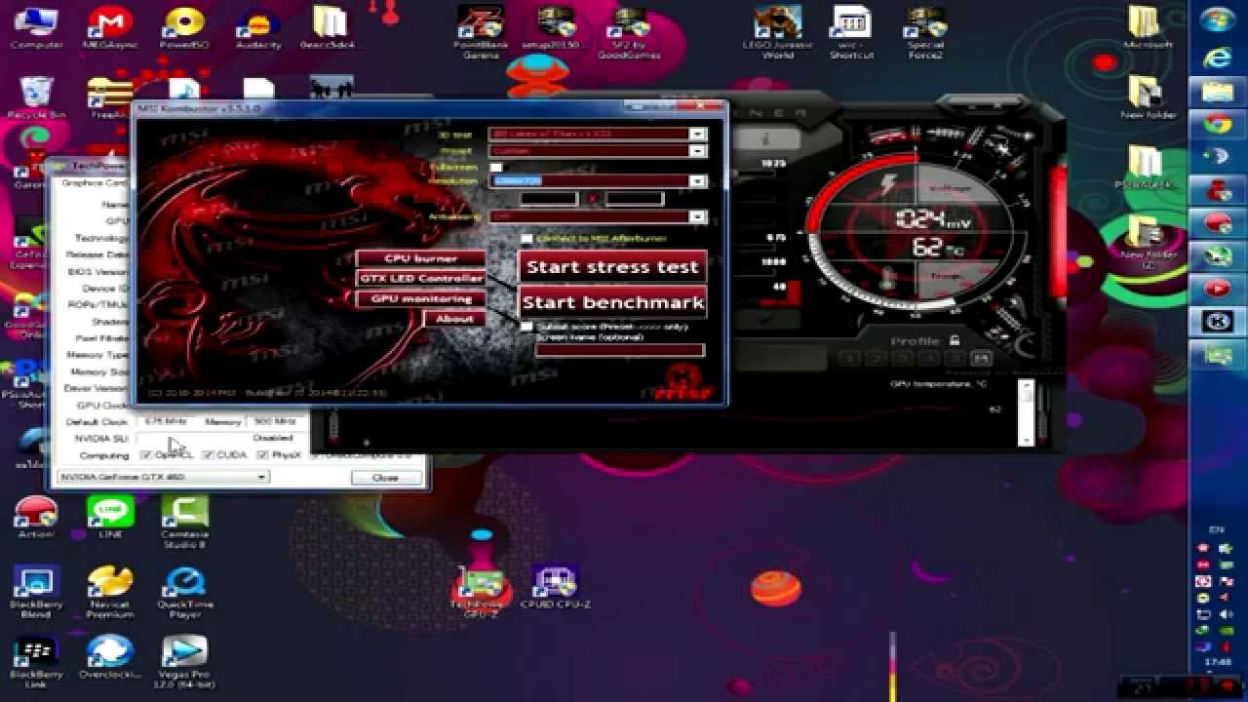Image resolution: width=1248 pixels, height=702 pixels.
Task: Launch Special Force2 shortcut
Action: 924,32
